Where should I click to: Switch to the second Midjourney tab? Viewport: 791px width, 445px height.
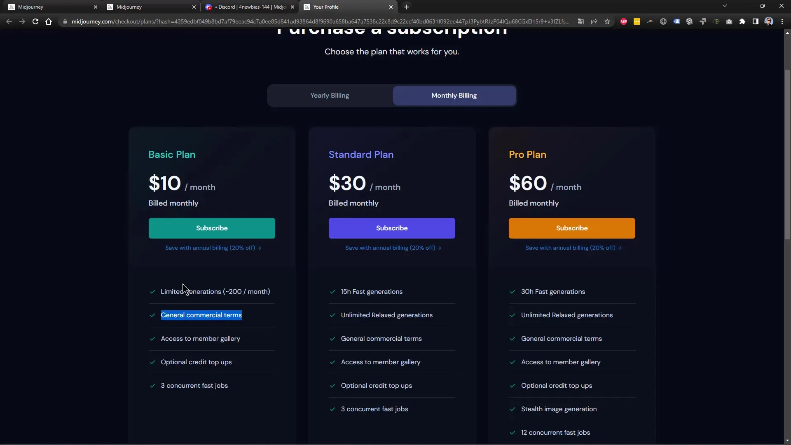click(x=129, y=7)
